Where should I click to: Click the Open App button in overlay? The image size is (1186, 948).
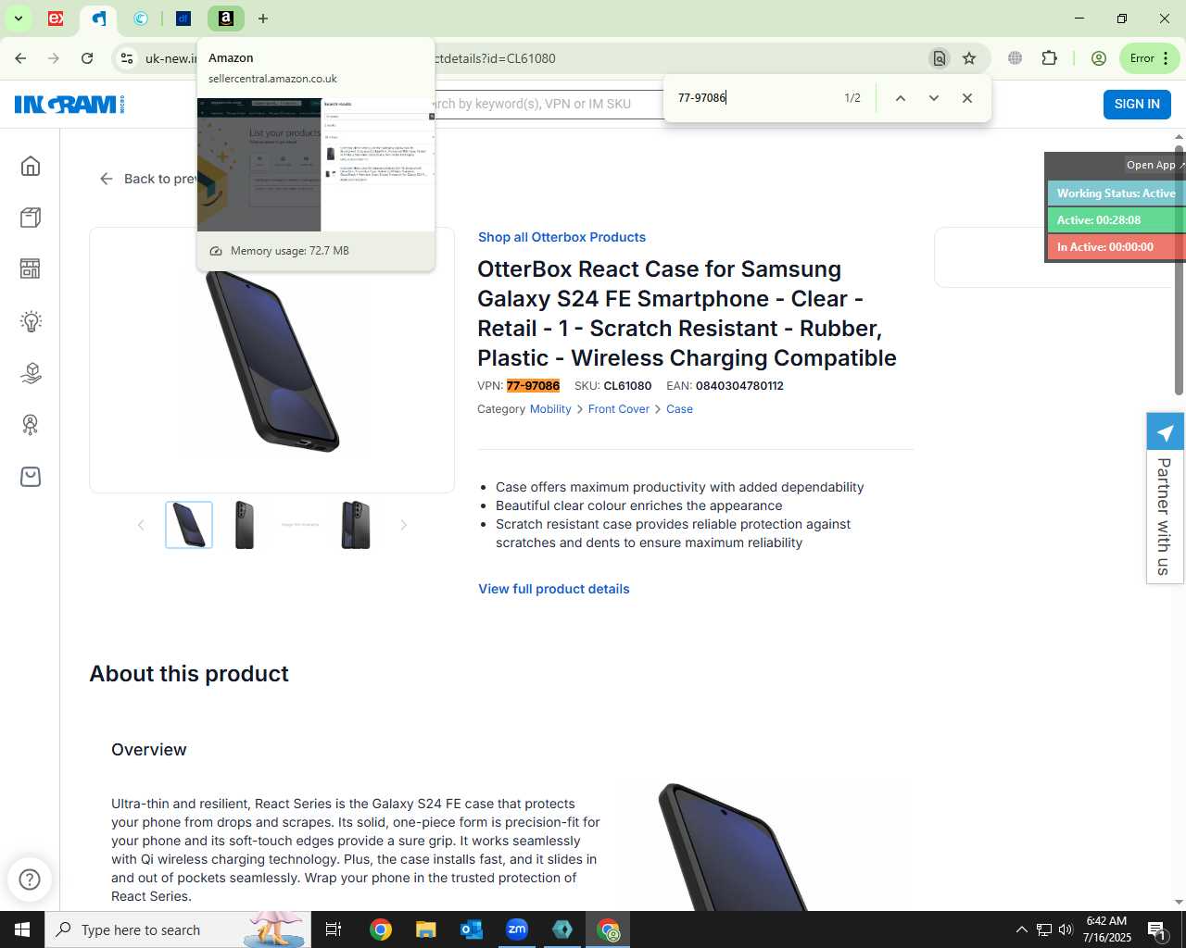1154,165
